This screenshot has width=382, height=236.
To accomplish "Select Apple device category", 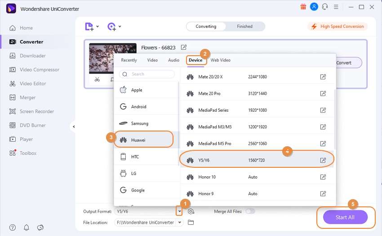I will click(146, 90).
